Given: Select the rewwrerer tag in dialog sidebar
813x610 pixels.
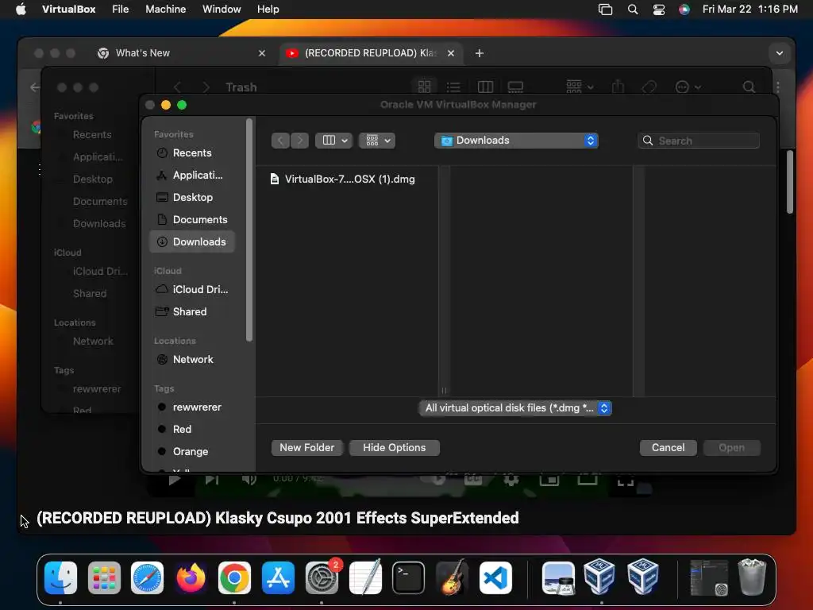Looking at the screenshot, I should tap(192, 407).
